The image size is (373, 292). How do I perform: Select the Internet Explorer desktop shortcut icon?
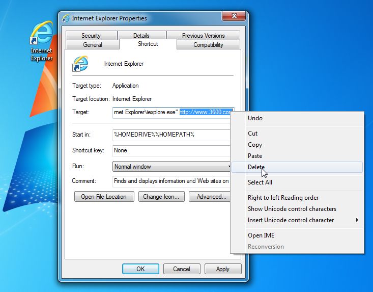point(42,41)
